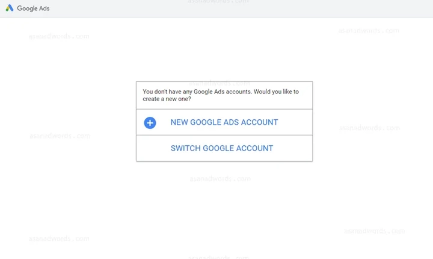The width and height of the screenshot is (433, 259).
Task: Click the "Google Ads" wordmark in header
Action: pyautogui.click(x=33, y=8)
